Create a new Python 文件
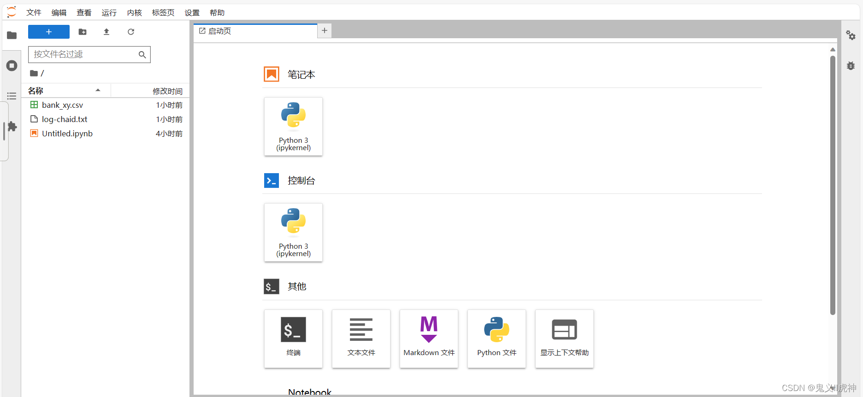This screenshot has width=863, height=397. (497, 339)
